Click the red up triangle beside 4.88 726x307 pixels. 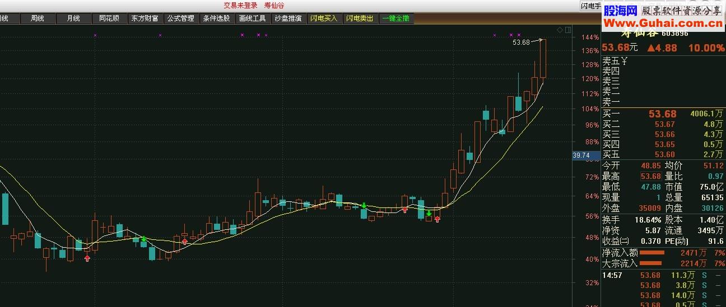click(651, 49)
